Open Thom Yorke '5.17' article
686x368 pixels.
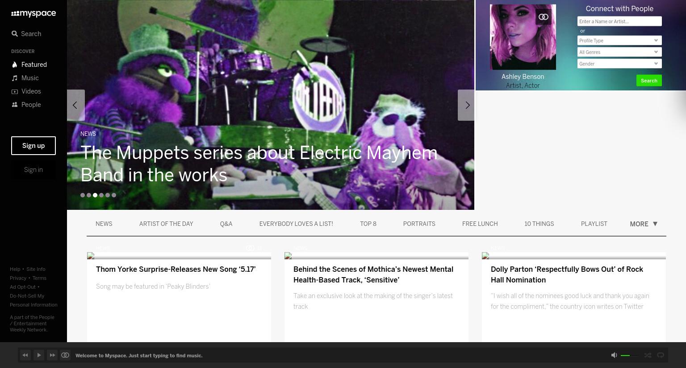pyautogui.click(x=176, y=270)
